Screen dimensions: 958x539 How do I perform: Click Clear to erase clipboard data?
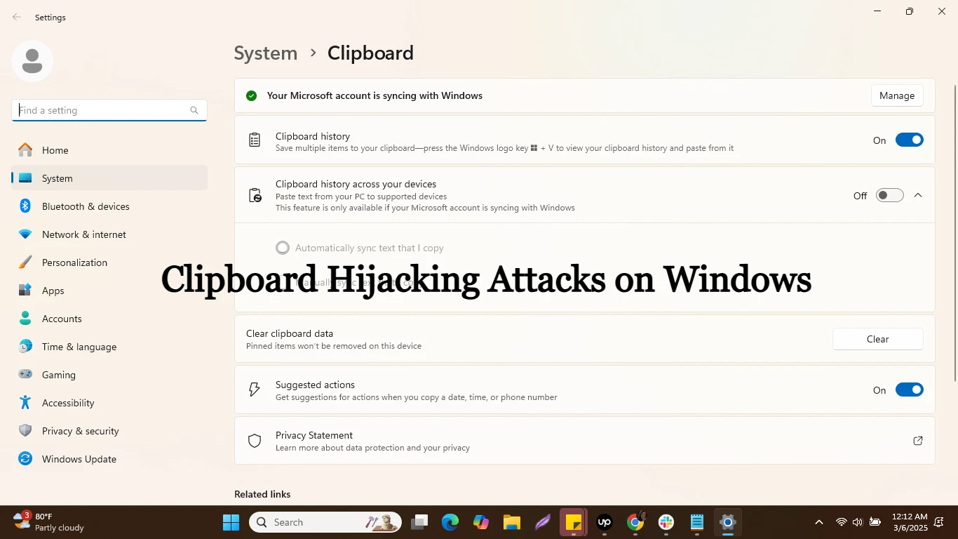[x=877, y=339]
